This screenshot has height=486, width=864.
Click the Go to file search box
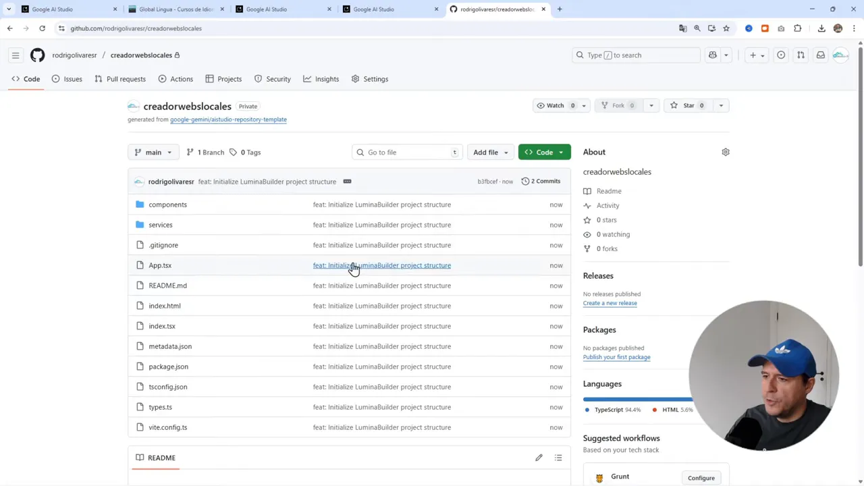(x=405, y=152)
